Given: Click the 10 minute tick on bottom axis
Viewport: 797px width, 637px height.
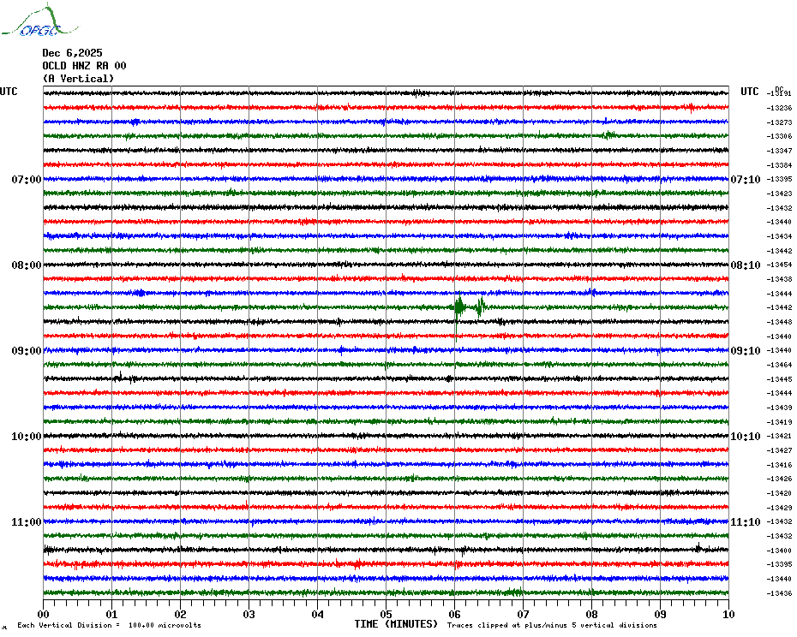Looking at the screenshot, I should [728, 614].
